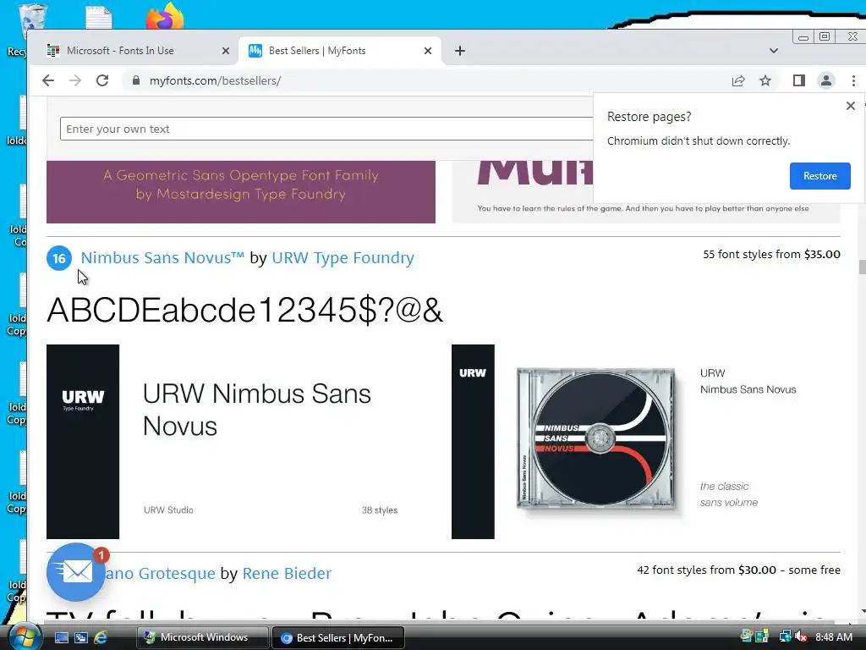Open the mail chat widget icon
This screenshot has width=866, height=650.
click(x=75, y=572)
